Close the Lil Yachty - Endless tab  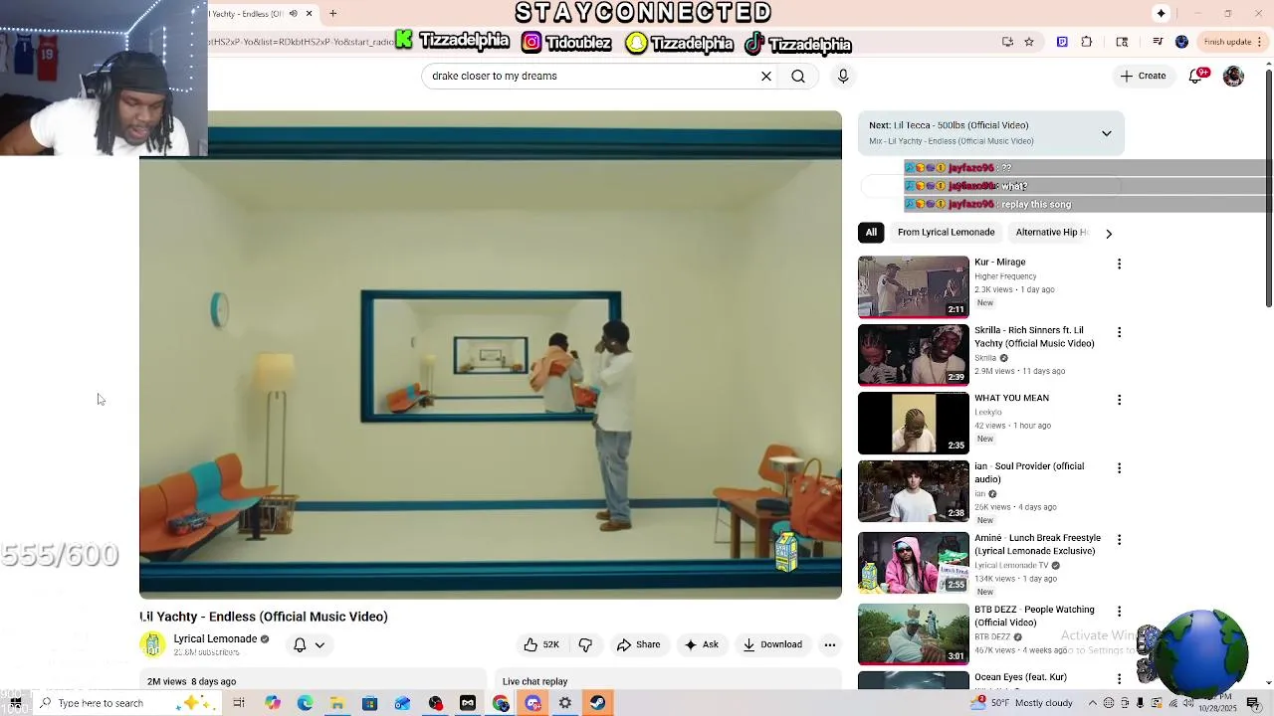(x=309, y=13)
